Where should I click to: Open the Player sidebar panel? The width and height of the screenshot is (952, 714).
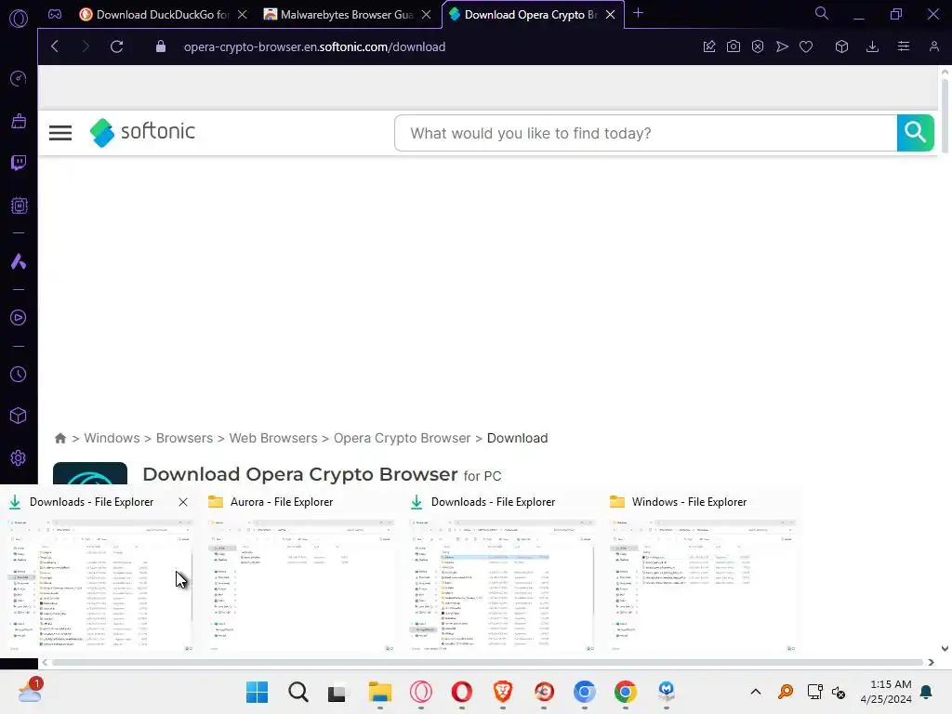(x=19, y=318)
